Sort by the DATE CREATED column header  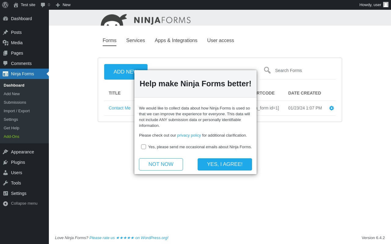(x=305, y=93)
